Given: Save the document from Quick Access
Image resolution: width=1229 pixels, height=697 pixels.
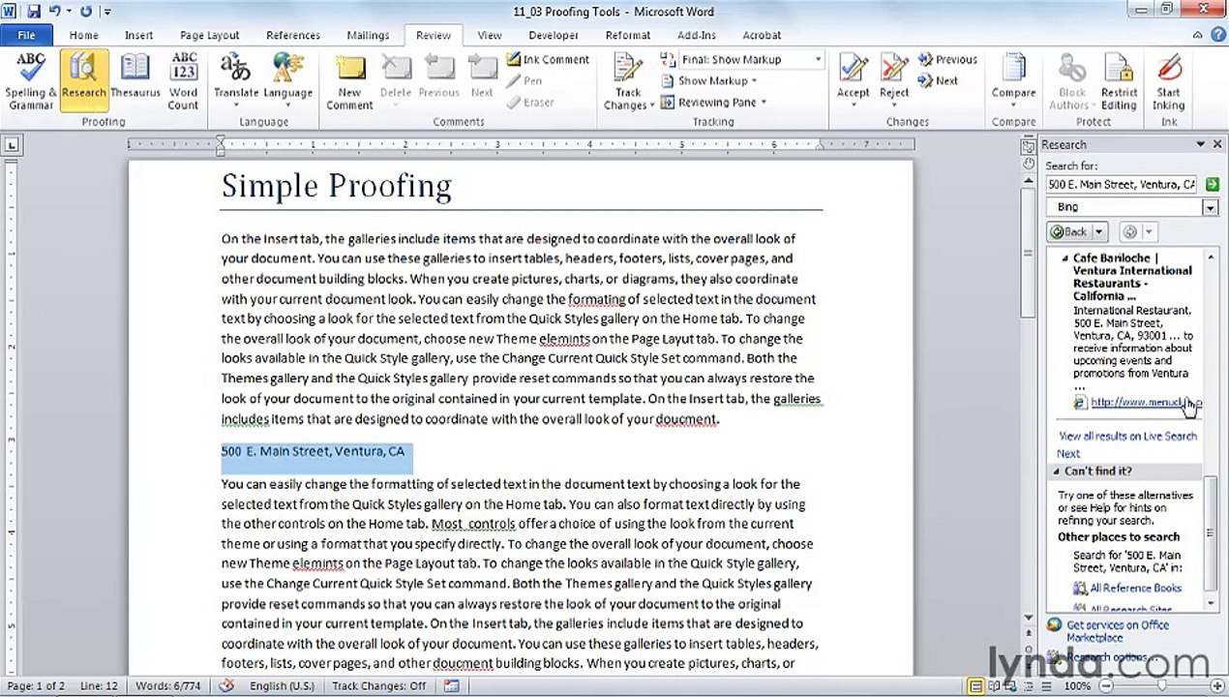Looking at the screenshot, I should (34, 12).
